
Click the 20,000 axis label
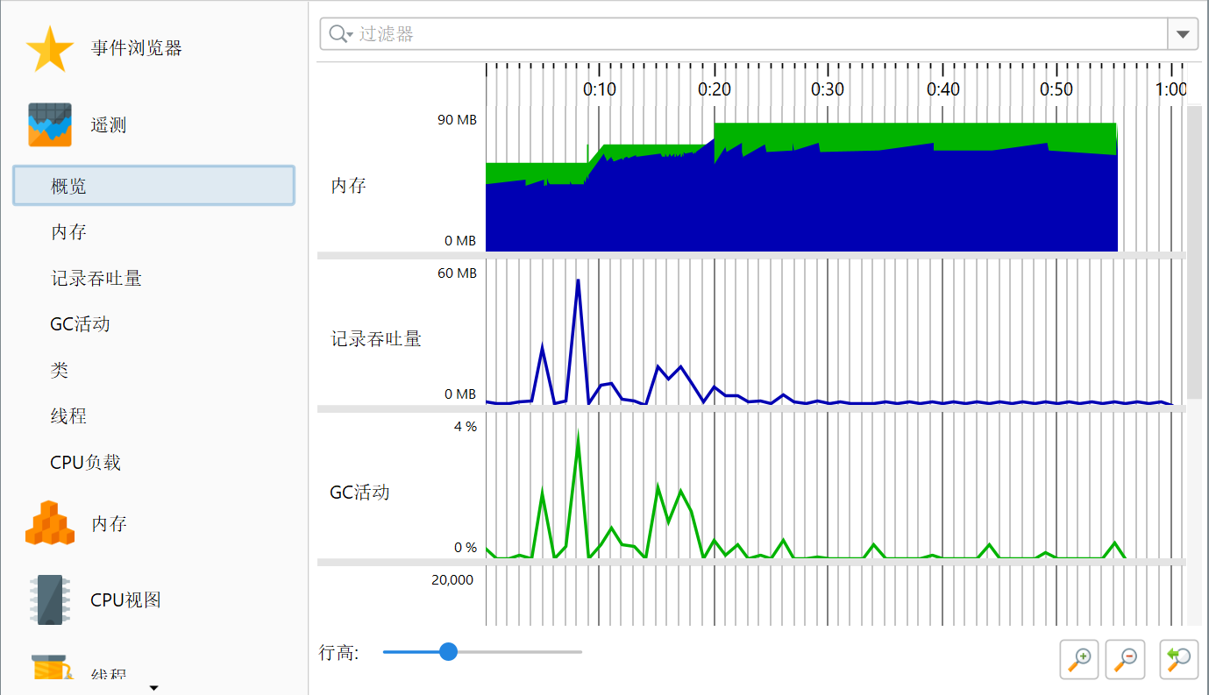click(x=452, y=580)
